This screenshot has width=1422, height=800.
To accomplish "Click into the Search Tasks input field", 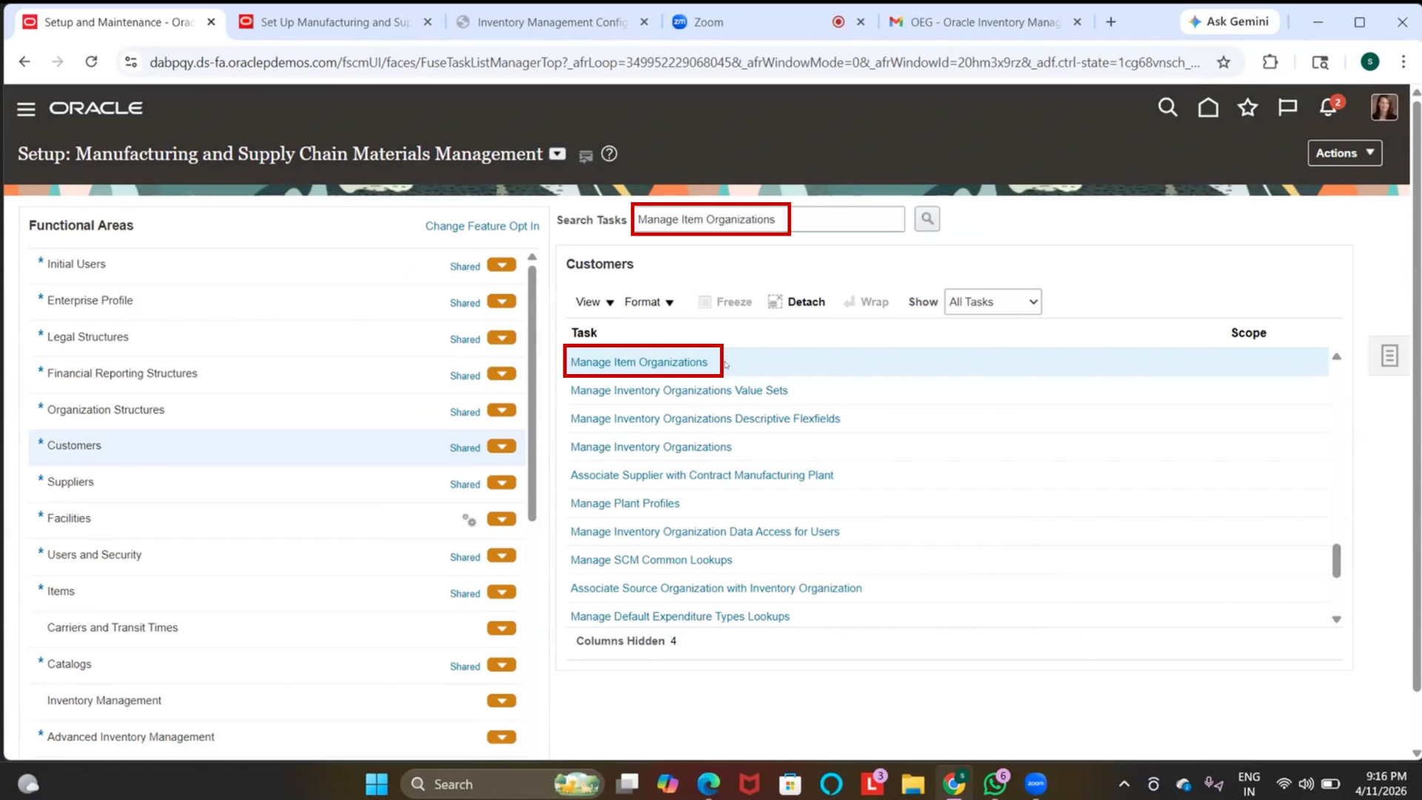I will pyautogui.click(x=768, y=219).
